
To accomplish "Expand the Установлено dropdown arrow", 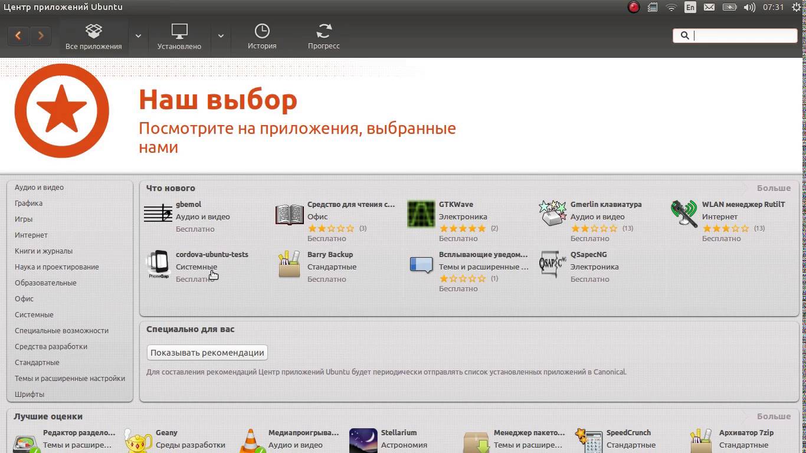I will [x=221, y=36].
